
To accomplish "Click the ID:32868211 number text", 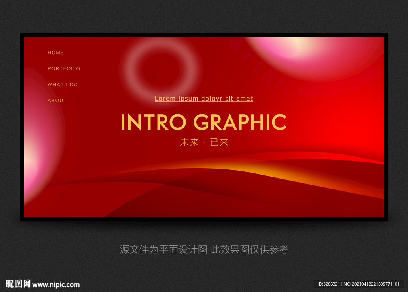I will [x=330, y=284].
